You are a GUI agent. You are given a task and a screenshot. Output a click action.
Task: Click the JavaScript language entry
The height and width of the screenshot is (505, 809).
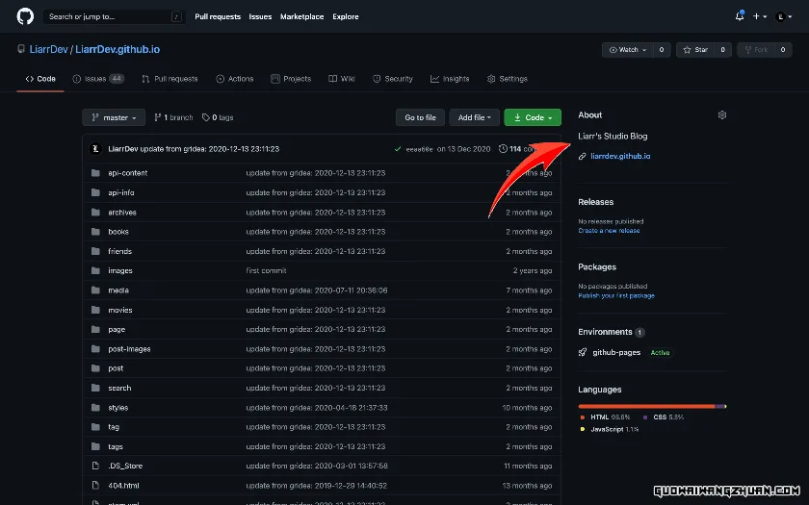[610, 429]
